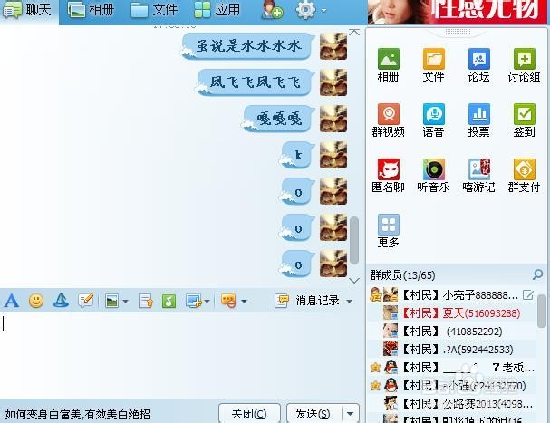Click the notepad with pencil toolbar icon
Image resolution: width=550 pixels, height=423 pixels.
click(85, 301)
